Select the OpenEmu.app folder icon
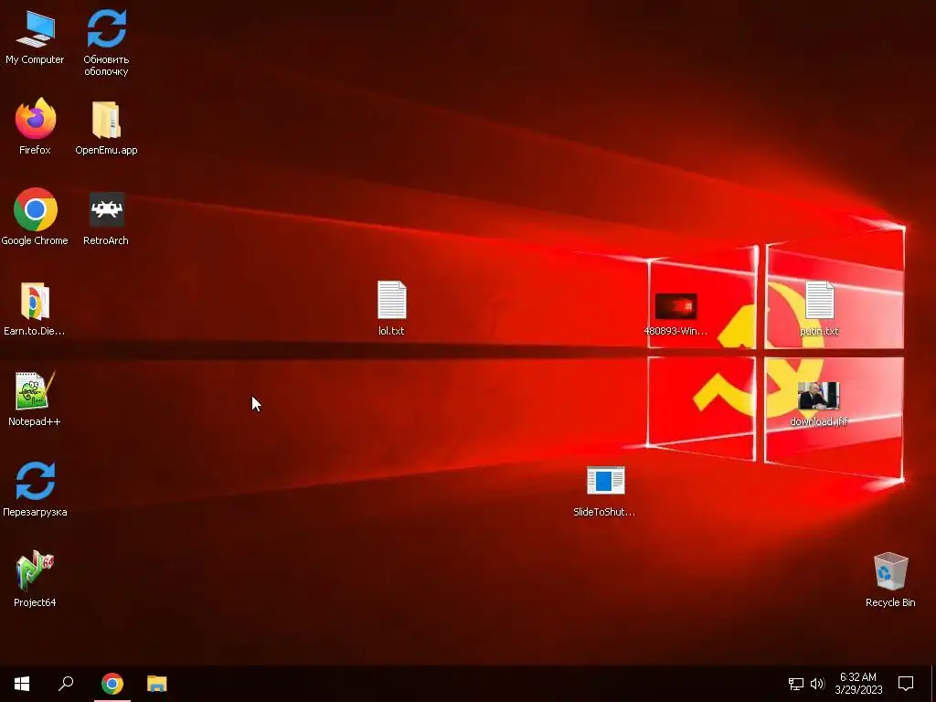The image size is (936, 702). click(106, 120)
